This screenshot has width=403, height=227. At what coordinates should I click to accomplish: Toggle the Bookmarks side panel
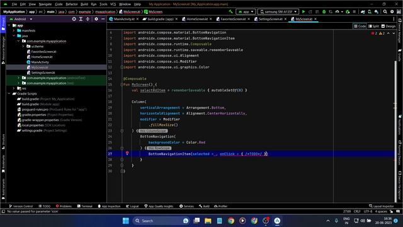(x=3, y=163)
